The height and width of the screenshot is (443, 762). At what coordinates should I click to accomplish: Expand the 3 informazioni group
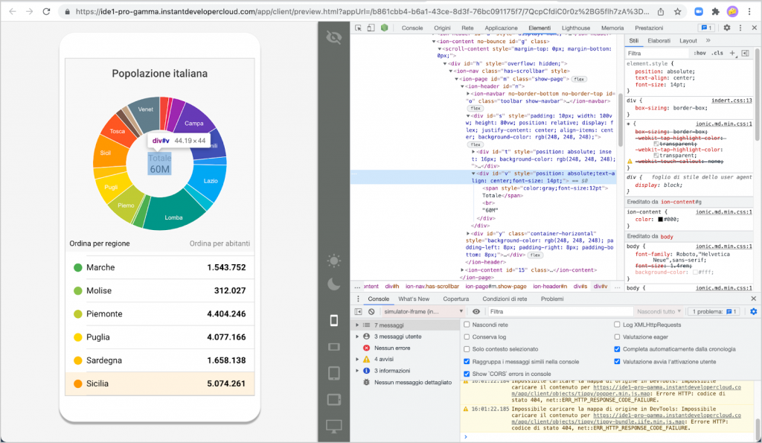pos(357,371)
